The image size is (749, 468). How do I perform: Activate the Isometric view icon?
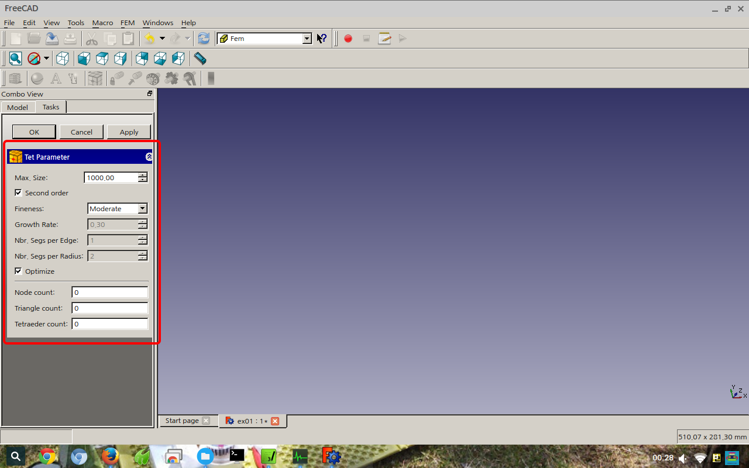[x=63, y=58]
